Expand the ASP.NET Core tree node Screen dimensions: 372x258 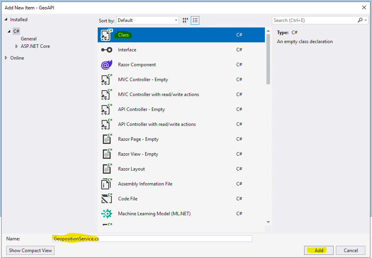coord(16,46)
